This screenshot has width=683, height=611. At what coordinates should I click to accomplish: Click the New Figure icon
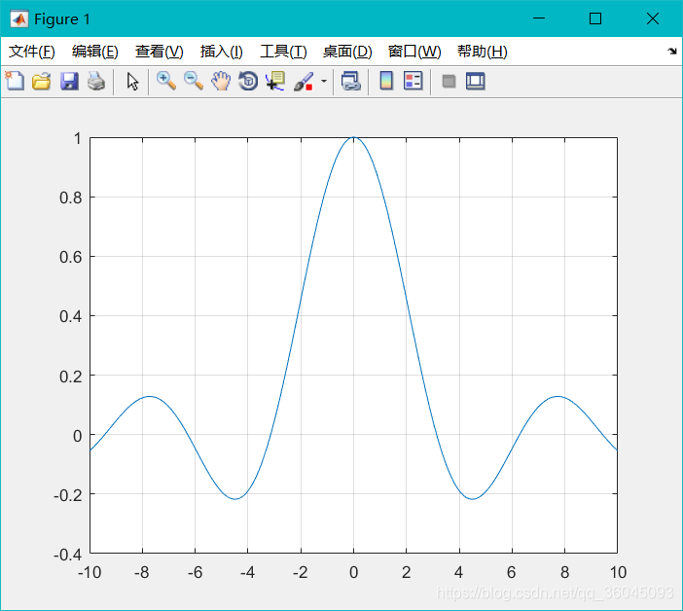coord(15,82)
